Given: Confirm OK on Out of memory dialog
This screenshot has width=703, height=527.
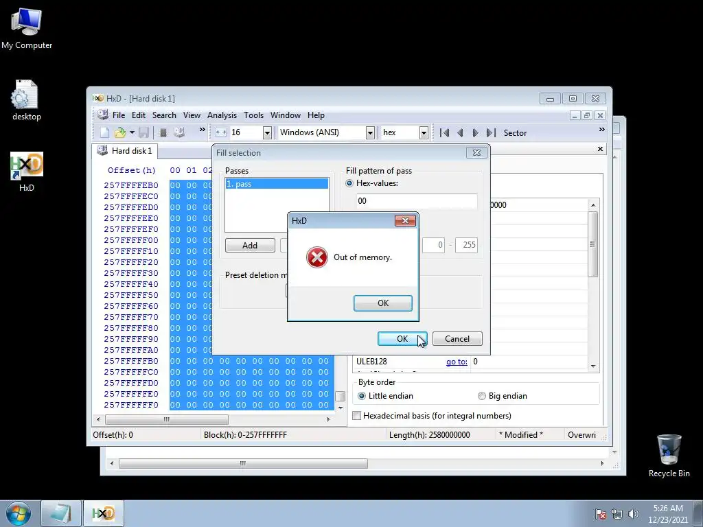Looking at the screenshot, I should (x=383, y=303).
